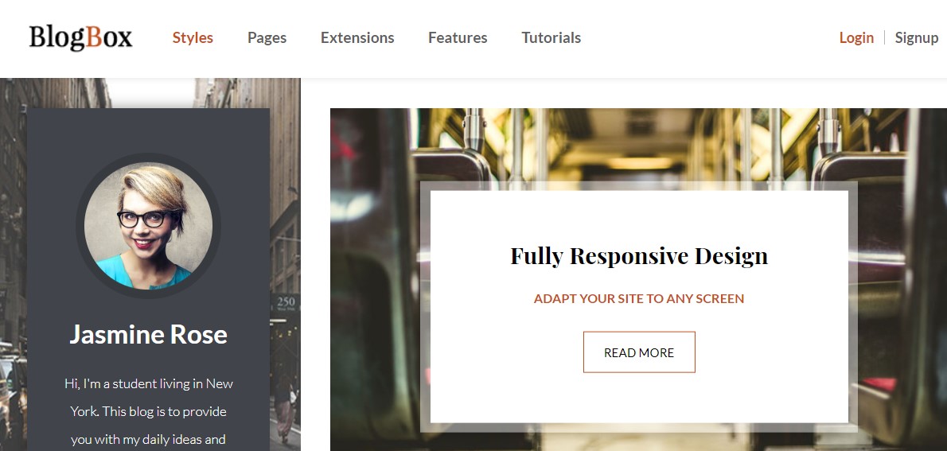Click the Signup link

[x=917, y=37]
